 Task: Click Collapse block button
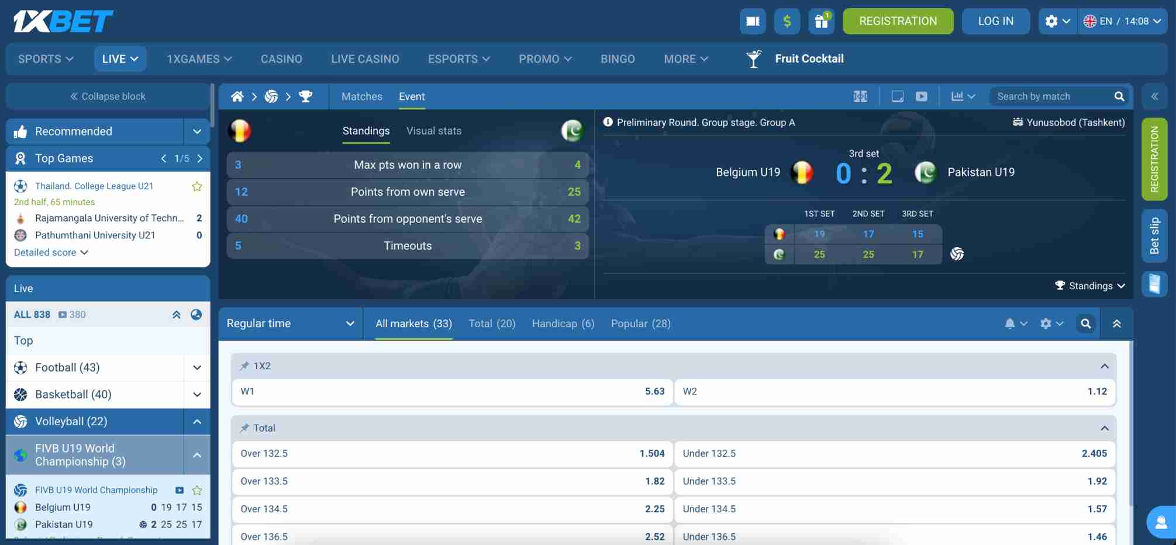point(108,96)
